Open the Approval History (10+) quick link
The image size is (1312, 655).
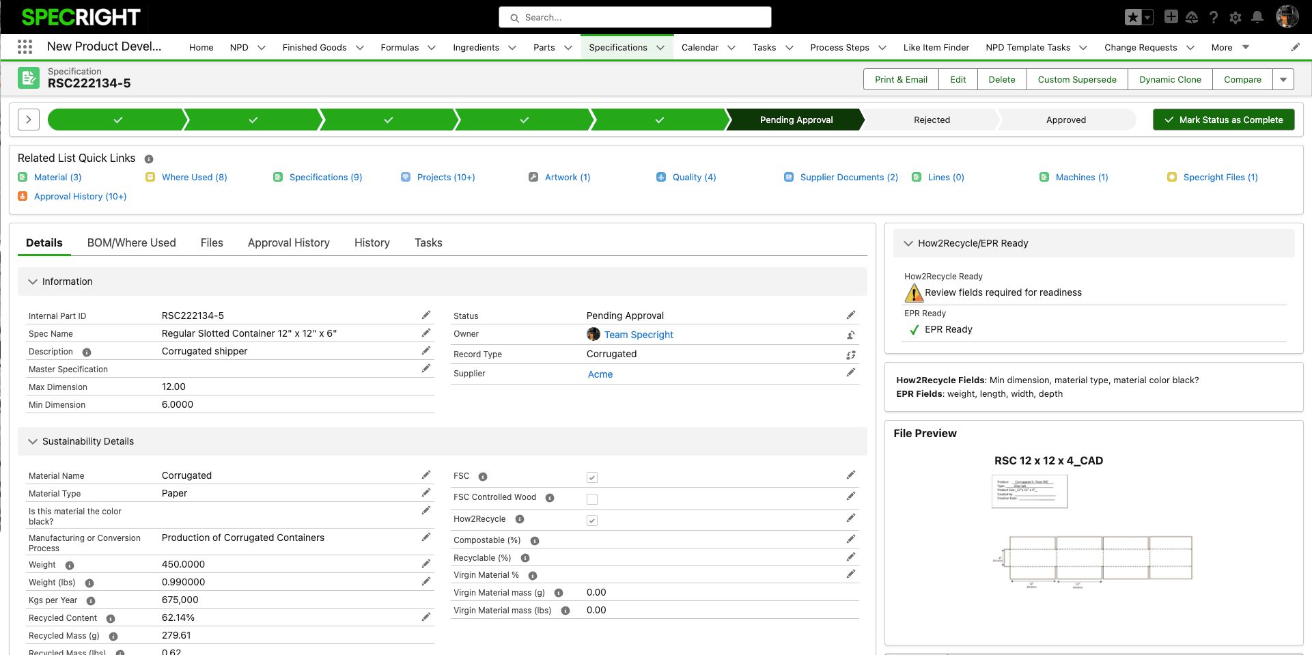coord(81,196)
